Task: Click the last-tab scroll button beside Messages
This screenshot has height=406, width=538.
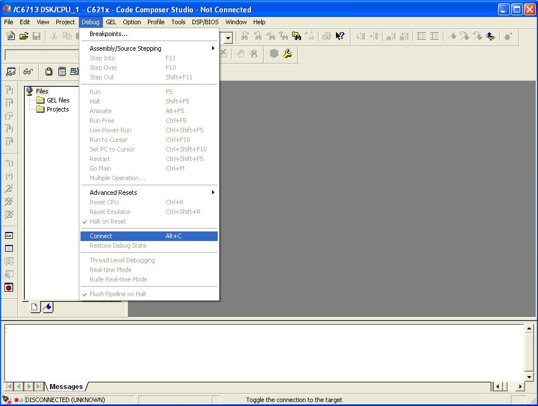Action: (x=39, y=386)
